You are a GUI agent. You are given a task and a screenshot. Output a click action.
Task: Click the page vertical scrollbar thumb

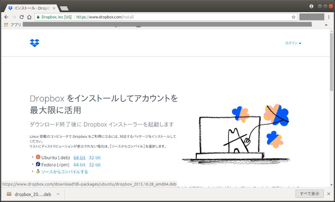click(x=331, y=62)
